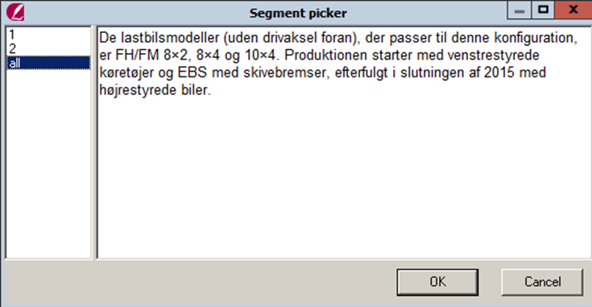Click the Segment picker app logo icon
The image size is (592, 307).
pyautogui.click(x=15, y=12)
